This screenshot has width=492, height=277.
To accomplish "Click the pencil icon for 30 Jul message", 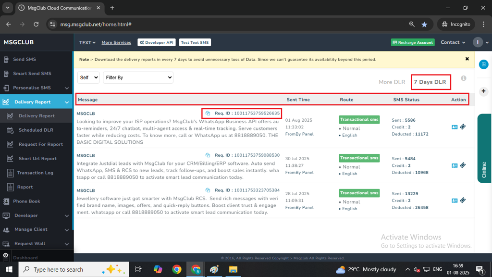I will point(463,165).
